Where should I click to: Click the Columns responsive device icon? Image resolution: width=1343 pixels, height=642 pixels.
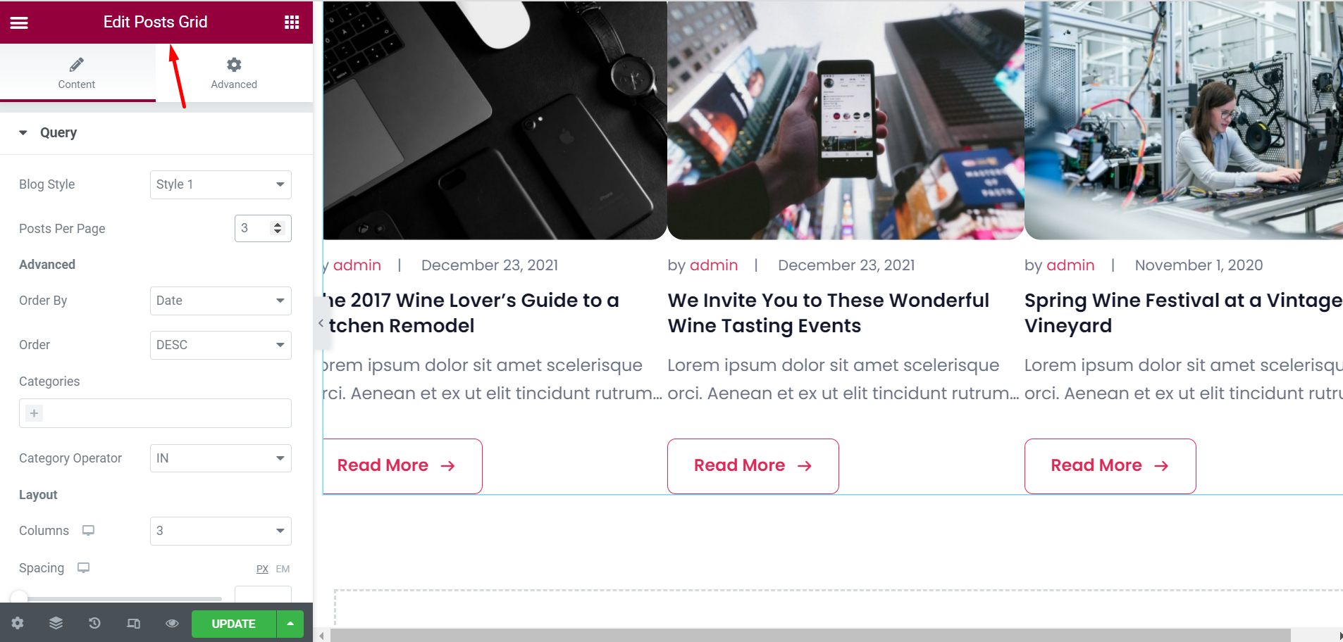(x=88, y=530)
